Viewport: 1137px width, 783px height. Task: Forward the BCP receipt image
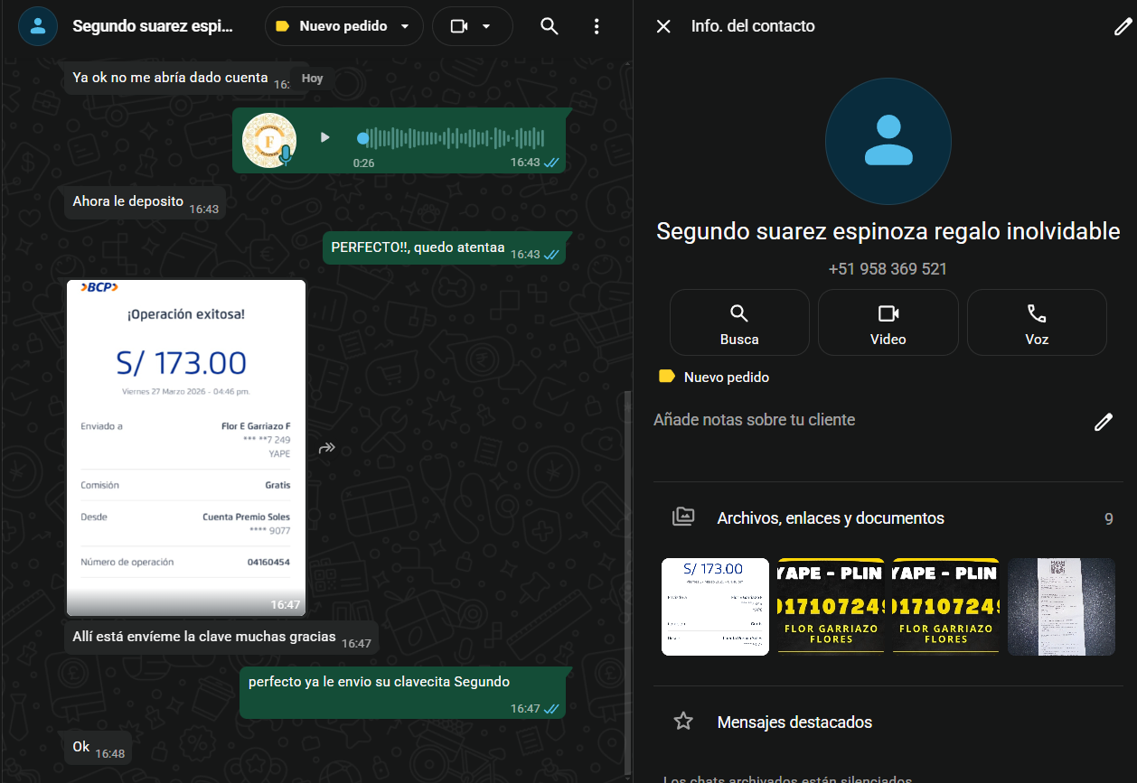click(327, 448)
